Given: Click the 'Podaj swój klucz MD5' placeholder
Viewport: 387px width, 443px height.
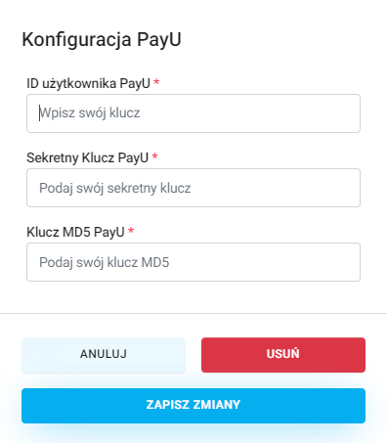Looking at the screenshot, I should tap(105, 262).
